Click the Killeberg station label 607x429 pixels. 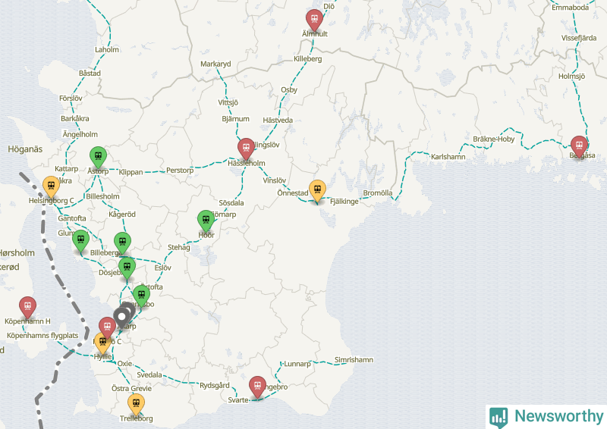(x=307, y=59)
